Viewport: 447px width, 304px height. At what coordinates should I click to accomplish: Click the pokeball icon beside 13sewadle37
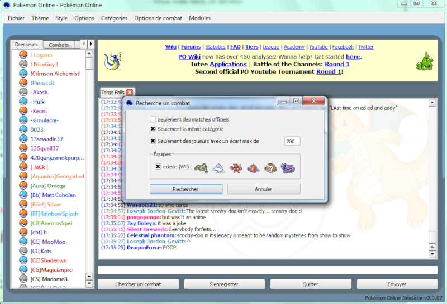(x=23, y=139)
